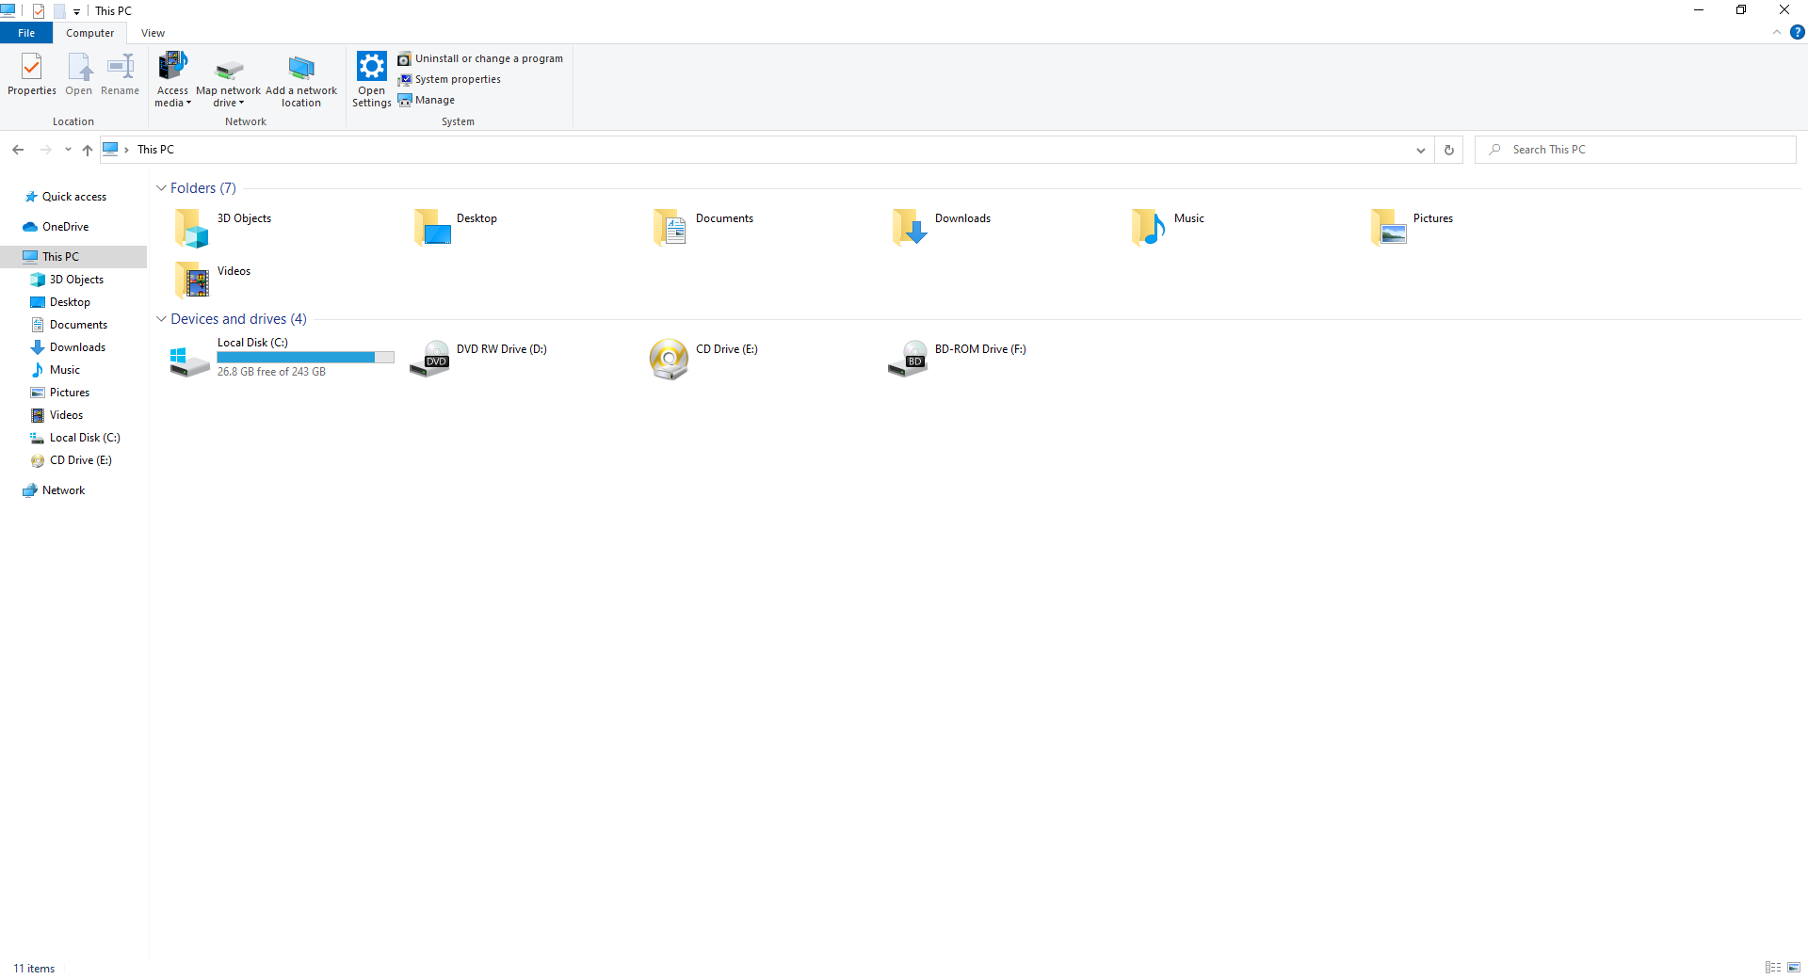This screenshot has width=1808, height=979.
Task: Click This PC in address bar
Action: click(x=155, y=150)
